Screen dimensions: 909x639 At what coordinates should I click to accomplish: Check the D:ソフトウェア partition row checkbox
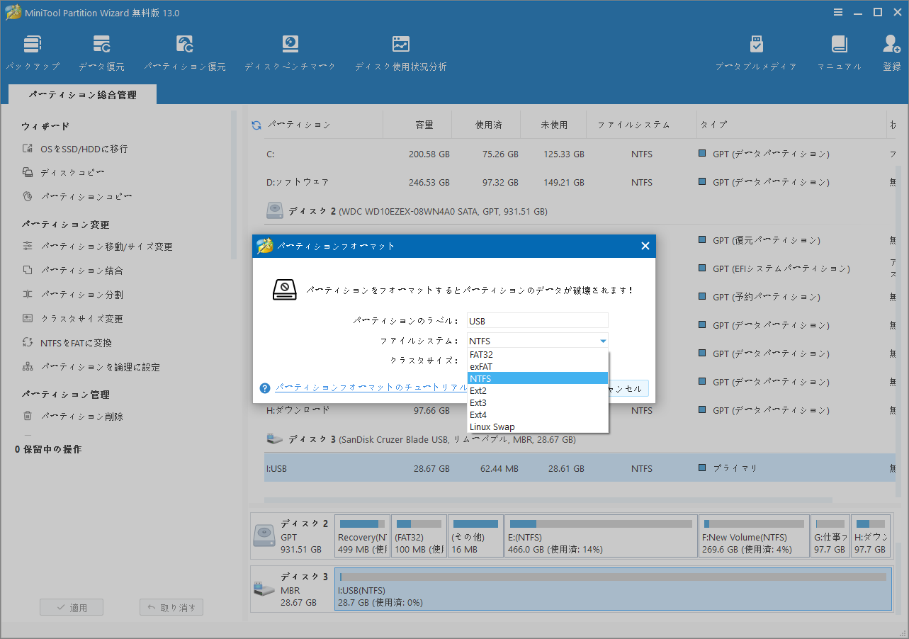click(701, 182)
